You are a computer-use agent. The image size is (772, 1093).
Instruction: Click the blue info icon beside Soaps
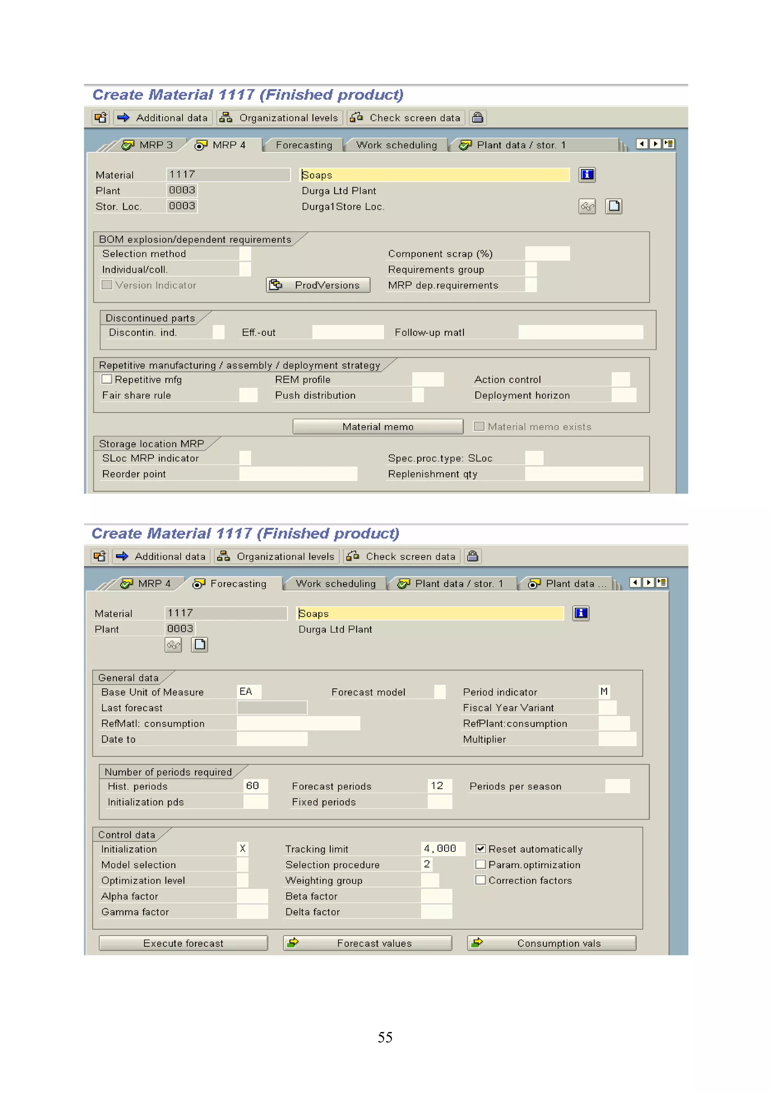point(587,175)
